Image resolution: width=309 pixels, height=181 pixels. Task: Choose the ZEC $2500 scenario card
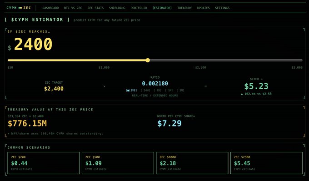(x=266, y=163)
